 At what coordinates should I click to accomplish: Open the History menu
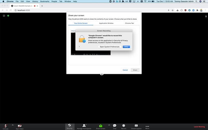click(x=35, y=1)
